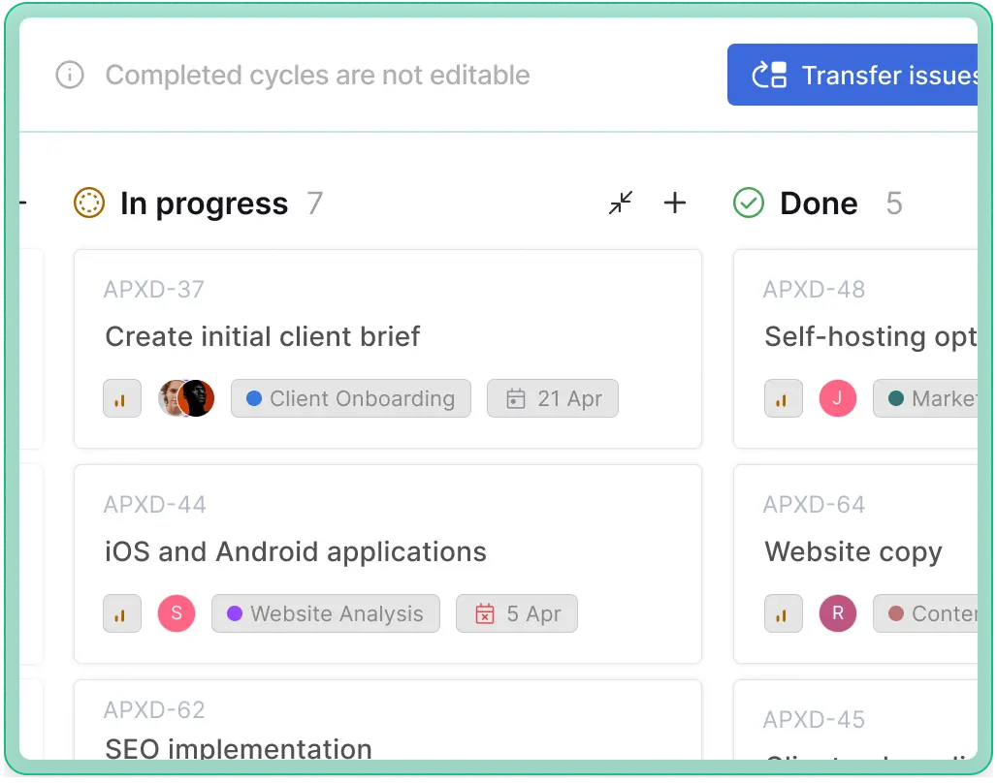The width and height of the screenshot is (997, 783).
Task: Open the Website Analysis module dropdown
Action: pyautogui.click(x=326, y=613)
